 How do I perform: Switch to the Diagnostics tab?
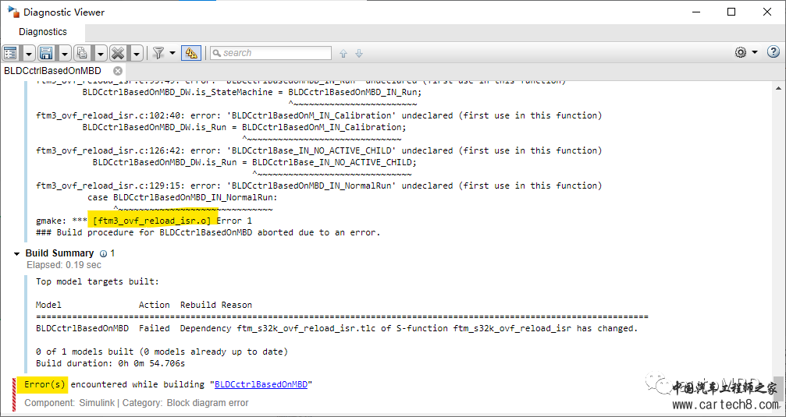(x=43, y=31)
